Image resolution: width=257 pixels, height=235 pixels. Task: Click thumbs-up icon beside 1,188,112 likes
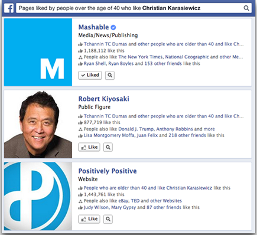pyautogui.click(x=80, y=51)
